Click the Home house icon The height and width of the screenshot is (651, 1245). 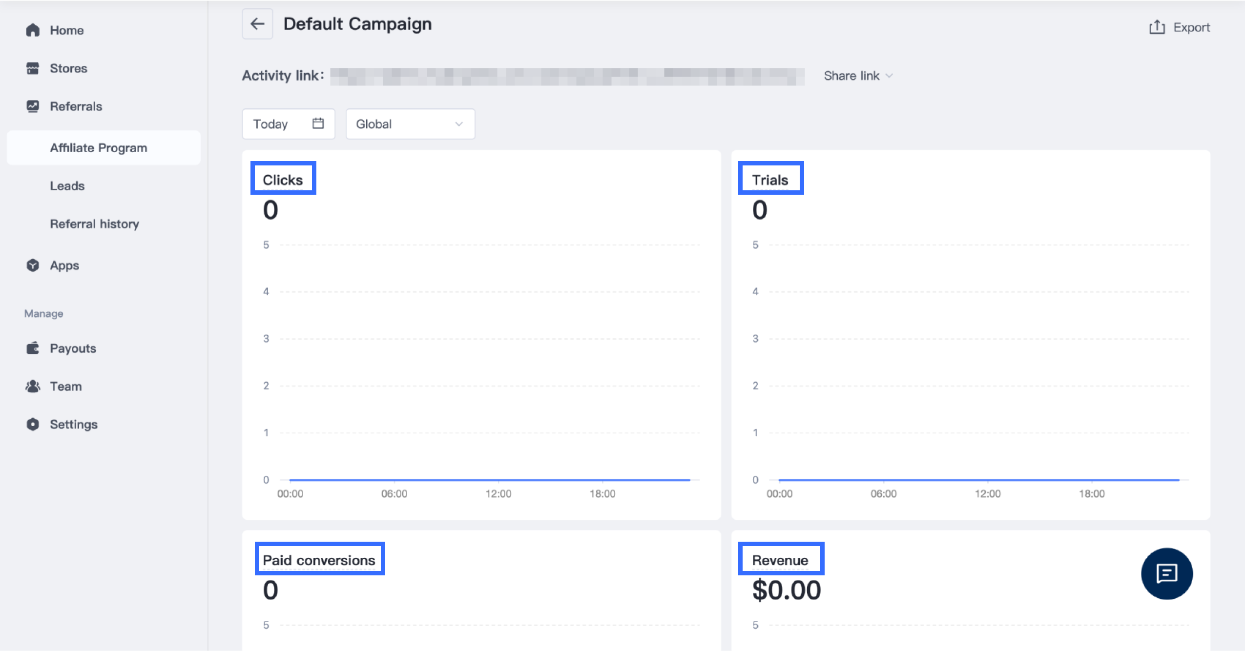tap(33, 30)
